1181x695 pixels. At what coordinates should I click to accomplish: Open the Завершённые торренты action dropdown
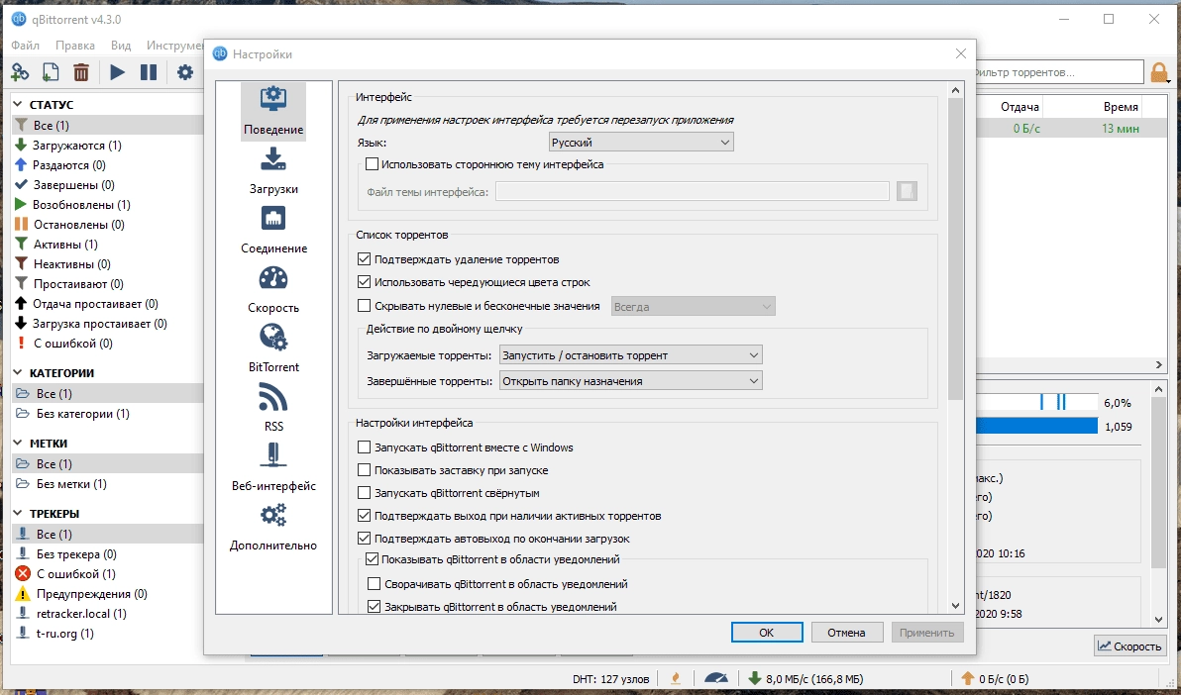[631, 381]
